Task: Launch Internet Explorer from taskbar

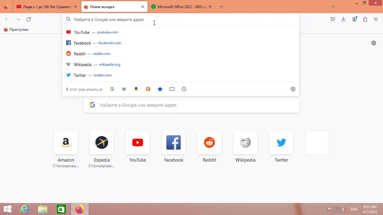Action: 24,209
